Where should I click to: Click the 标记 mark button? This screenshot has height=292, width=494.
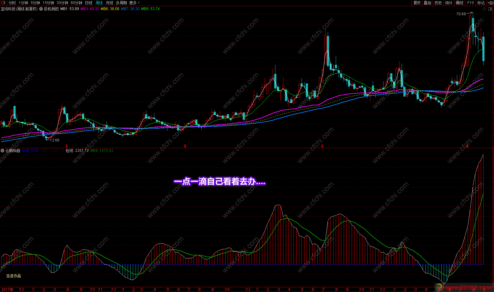click(x=481, y=3)
